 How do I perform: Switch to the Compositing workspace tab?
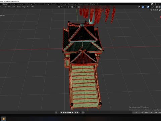[x=71, y=4]
